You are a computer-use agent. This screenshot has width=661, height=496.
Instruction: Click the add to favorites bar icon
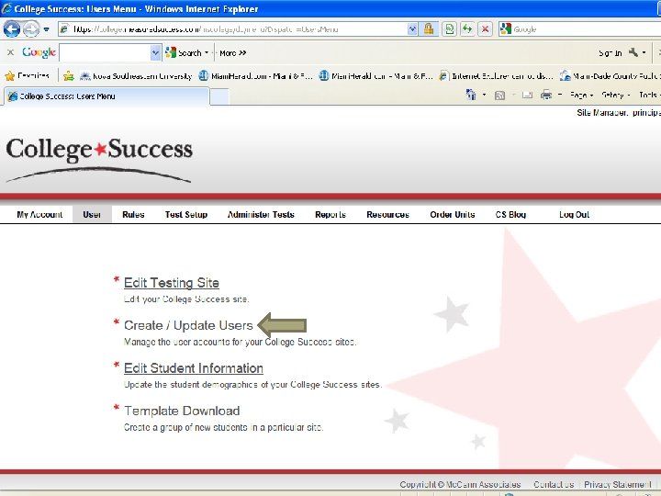[69, 76]
